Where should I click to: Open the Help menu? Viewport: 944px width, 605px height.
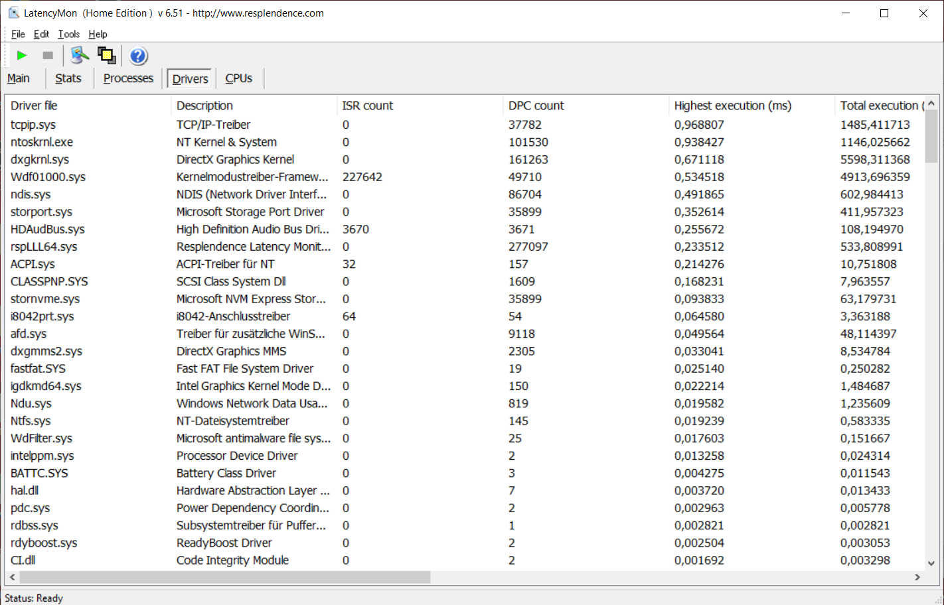(x=98, y=34)
